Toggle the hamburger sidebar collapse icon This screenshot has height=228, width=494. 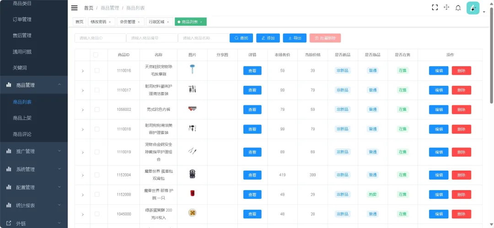pyautogui.click(x=75, y=8)
